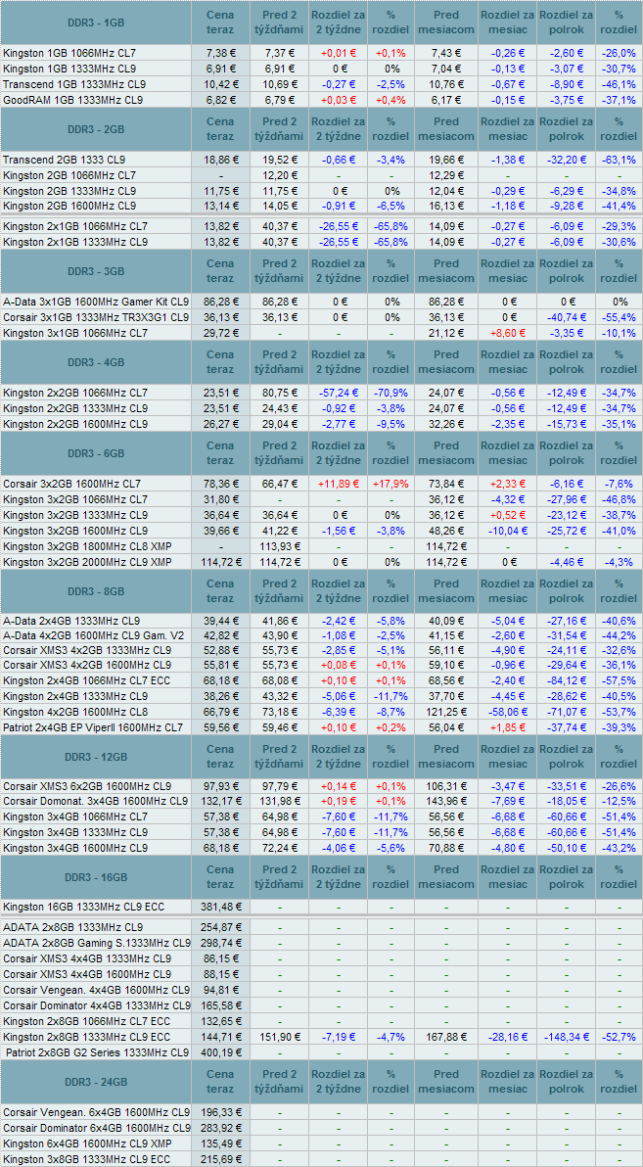Image resolution: width=643 pixels, height=1167 pixels.
Task: Click the DDR3 - 3GB section header
Action: pos(95,271)
